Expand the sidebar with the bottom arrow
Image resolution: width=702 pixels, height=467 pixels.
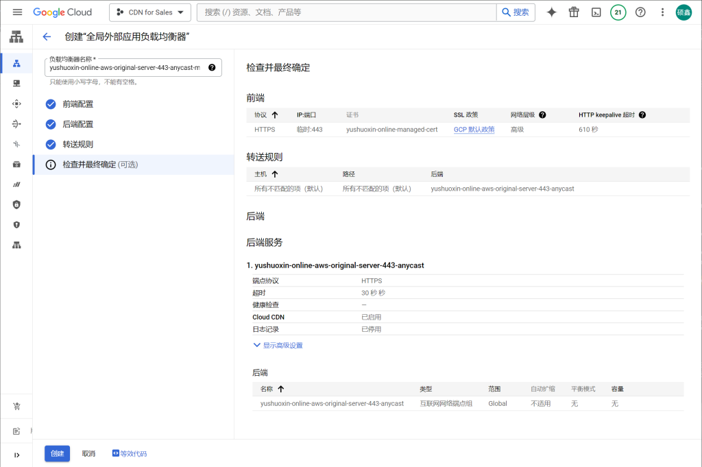pos(16,455)
